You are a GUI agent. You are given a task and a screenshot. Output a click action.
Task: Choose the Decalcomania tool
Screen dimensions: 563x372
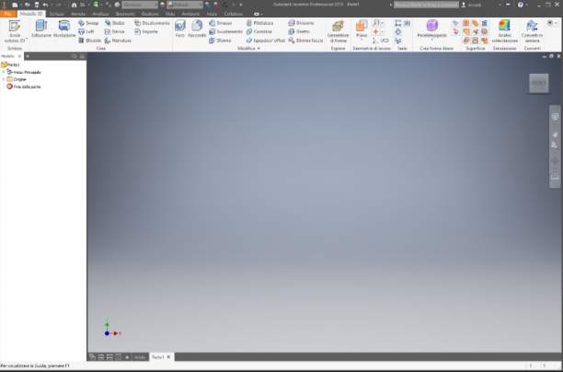(152, 23)
